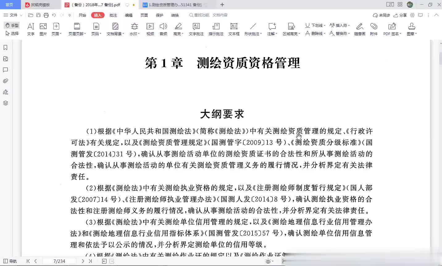Insert 视频 video into the document
Viewport: 442px width, 266px height.
tap(150, 29)
